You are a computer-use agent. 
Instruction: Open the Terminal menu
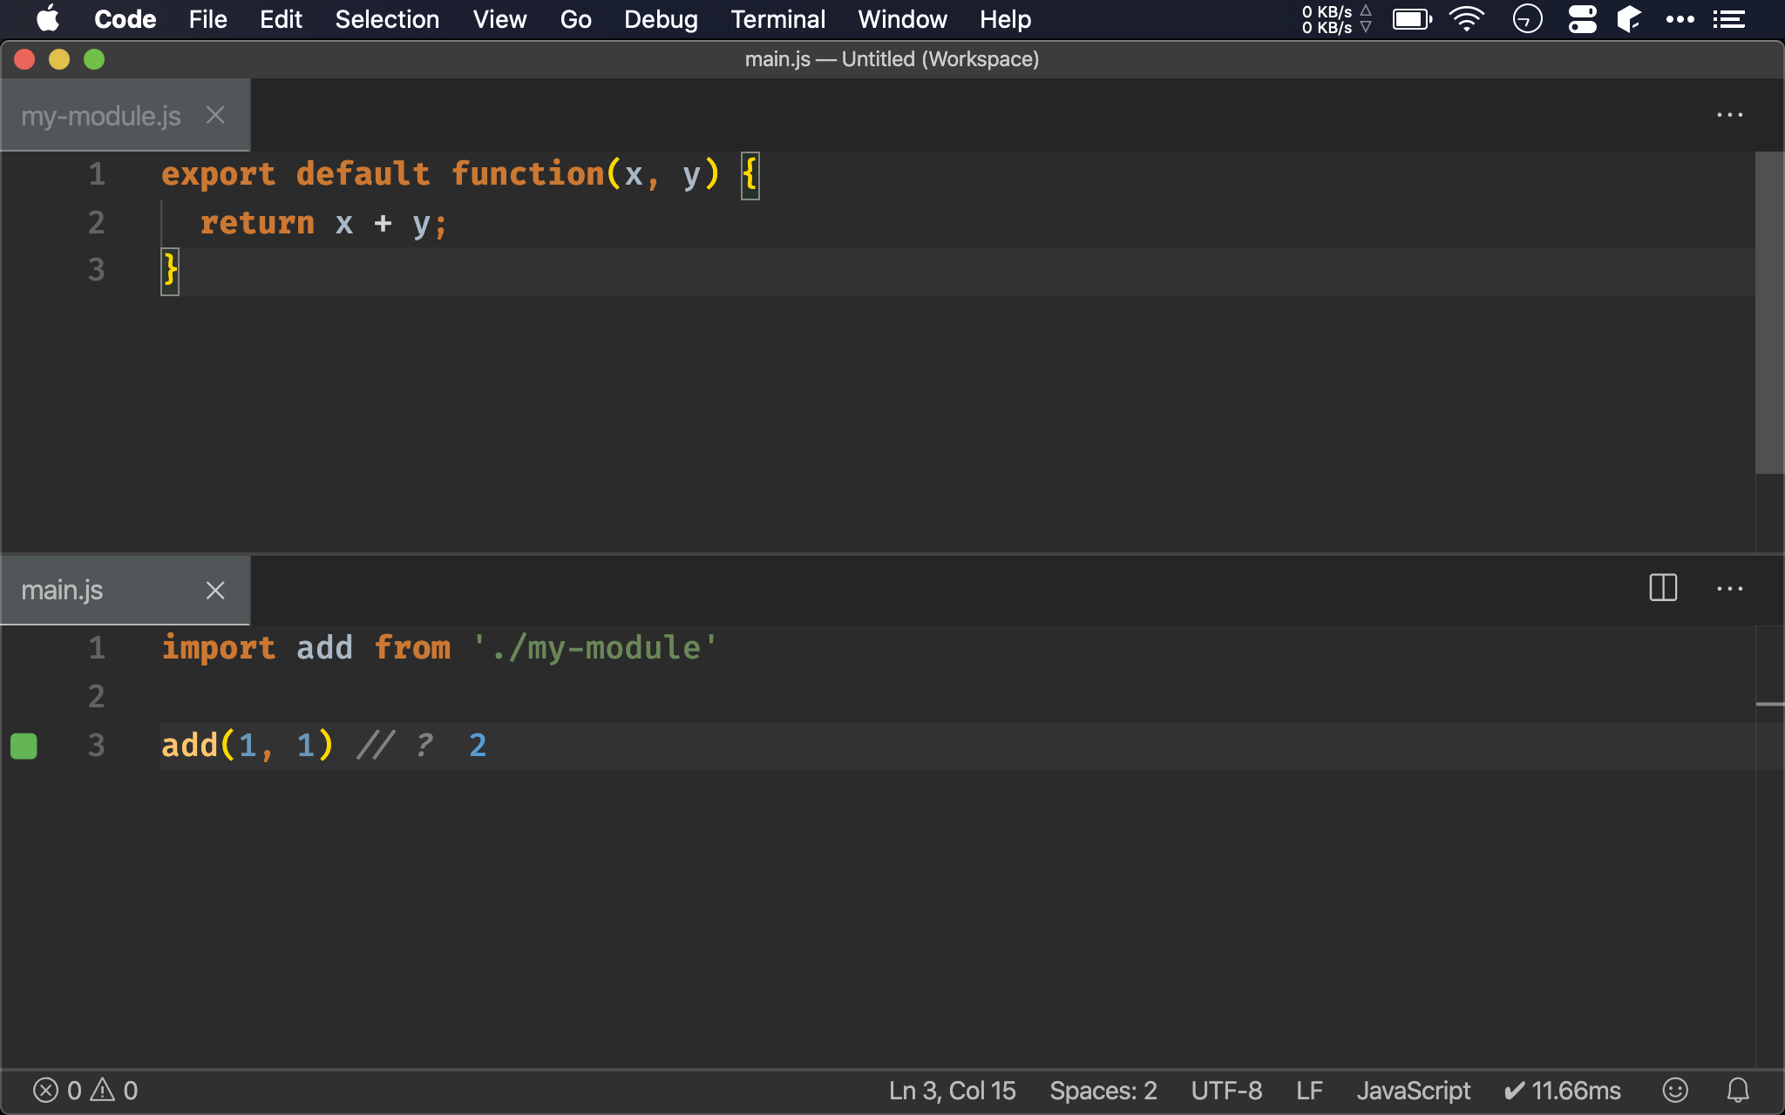tap(777, 19)
